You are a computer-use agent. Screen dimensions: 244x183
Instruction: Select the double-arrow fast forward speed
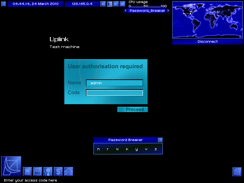coord(116,4)
